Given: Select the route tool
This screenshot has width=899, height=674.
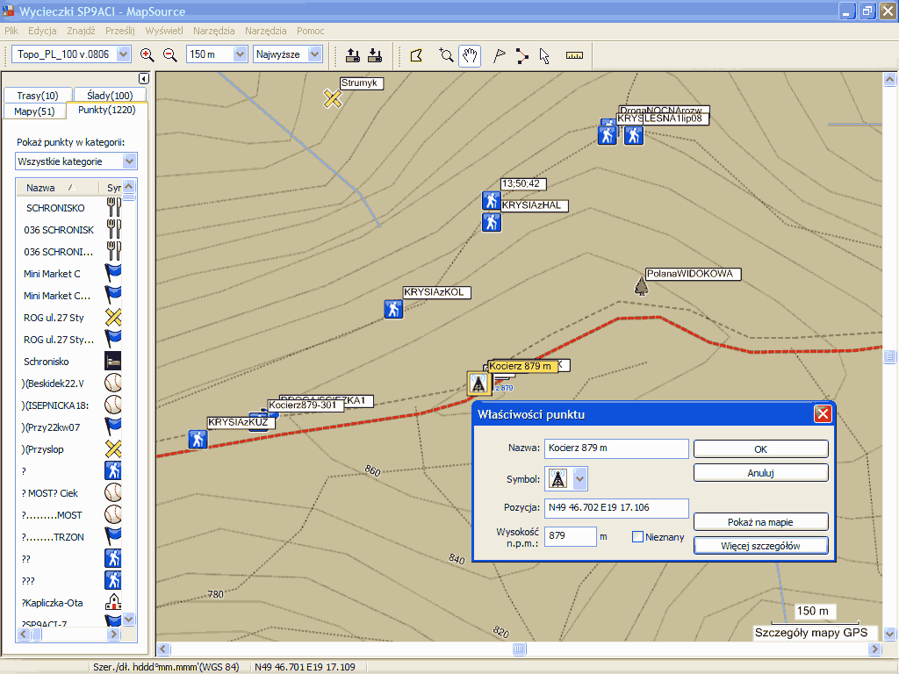Looking at the screenshot, I should tap(521, 55).
